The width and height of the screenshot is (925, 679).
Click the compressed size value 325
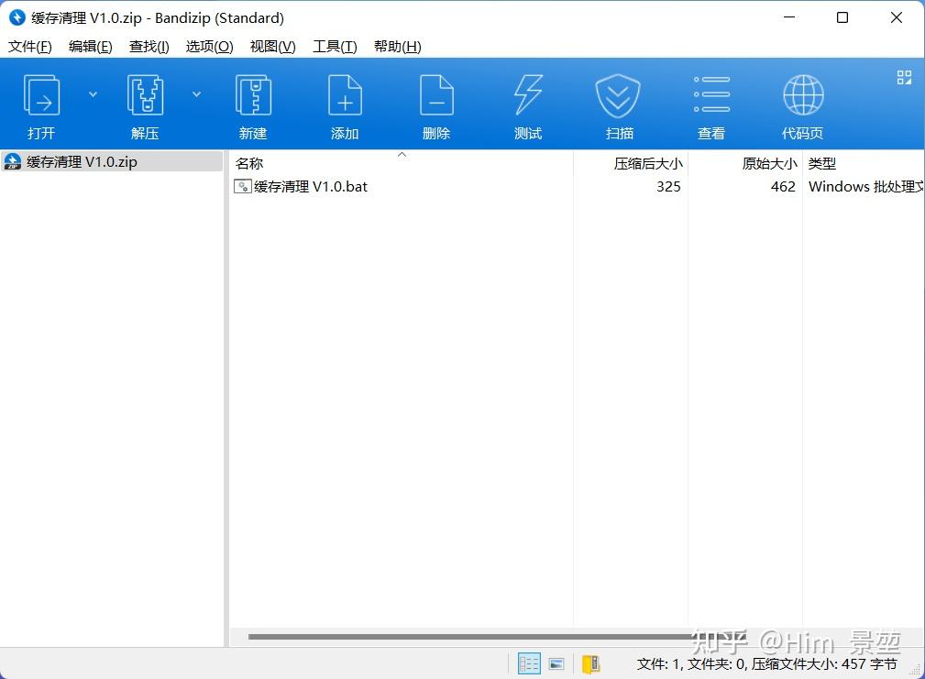(668, 187)
